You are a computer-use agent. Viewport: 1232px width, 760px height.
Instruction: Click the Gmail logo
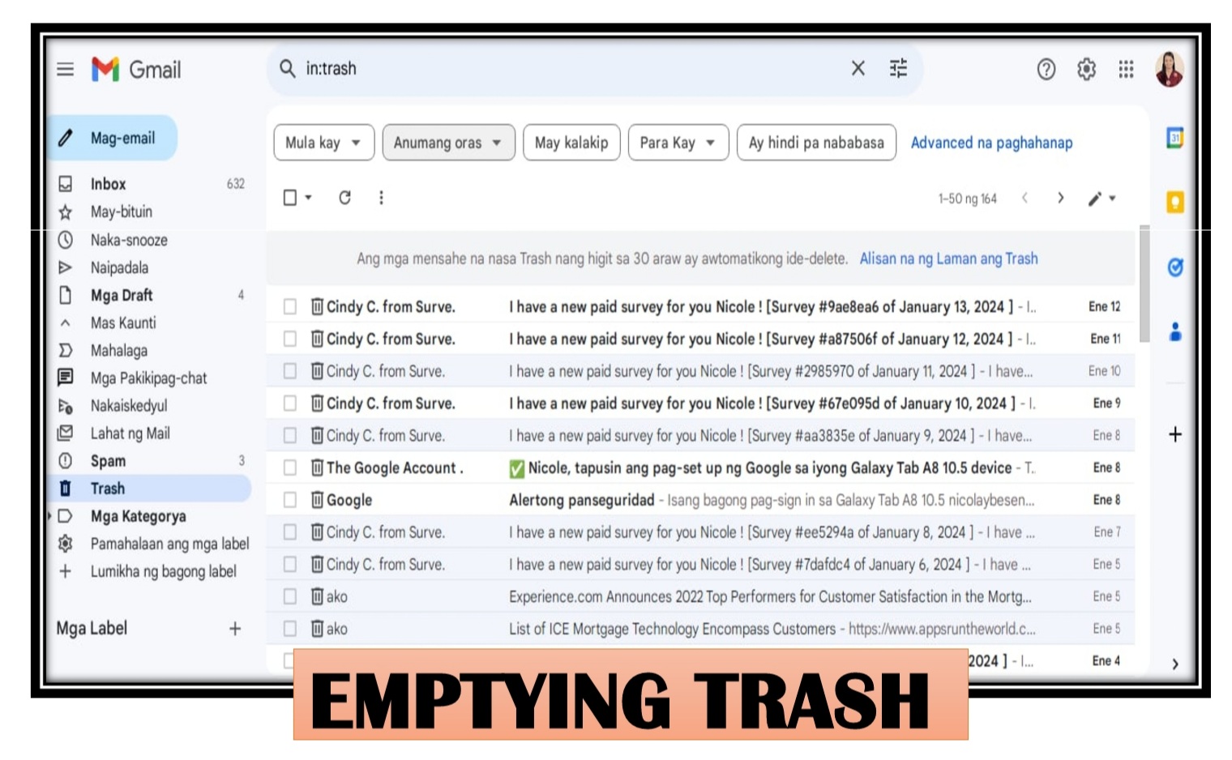136,70
